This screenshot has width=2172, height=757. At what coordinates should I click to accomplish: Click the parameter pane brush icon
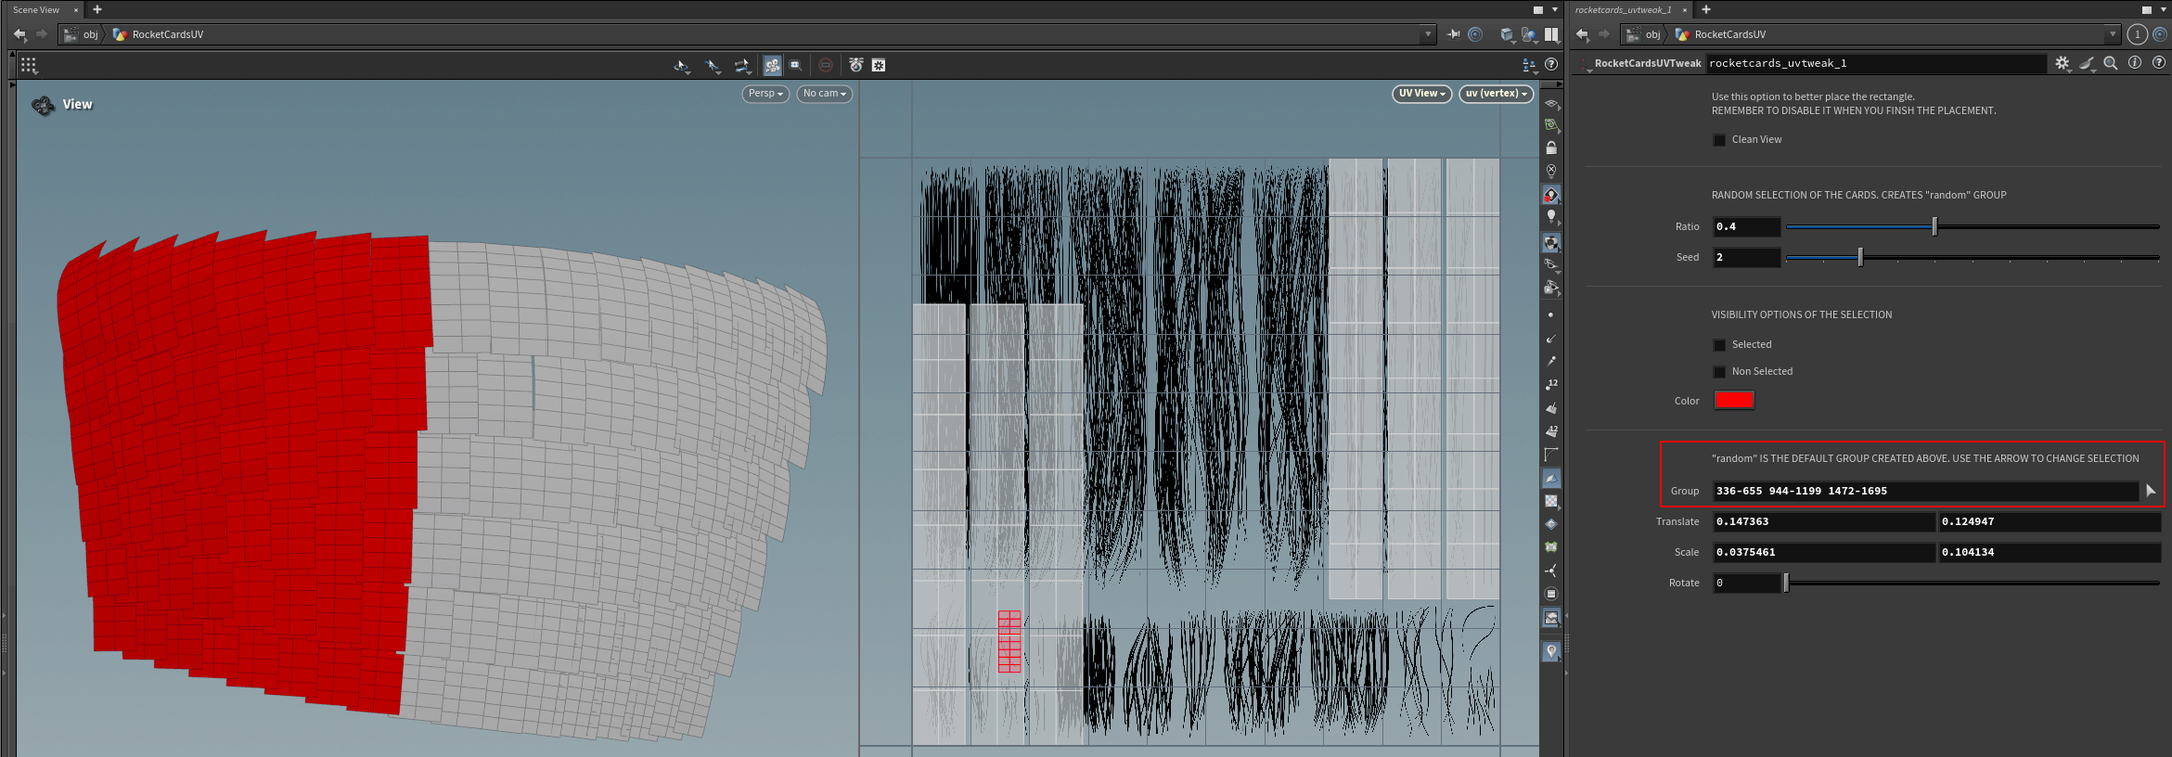click(2087, 63)
